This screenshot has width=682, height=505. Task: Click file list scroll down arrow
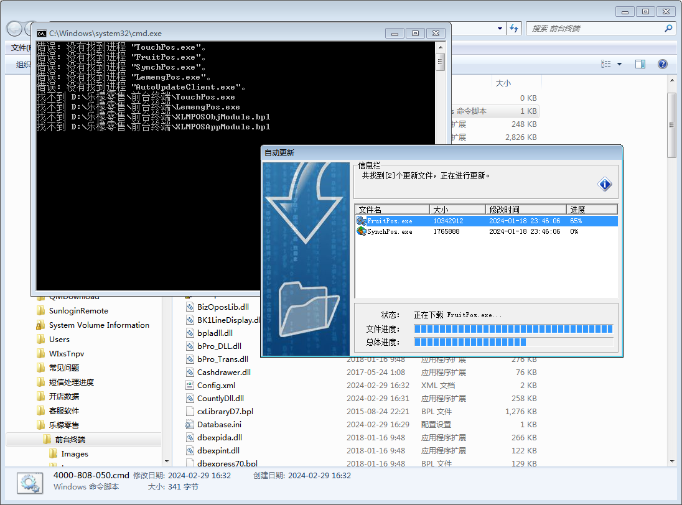671,461
